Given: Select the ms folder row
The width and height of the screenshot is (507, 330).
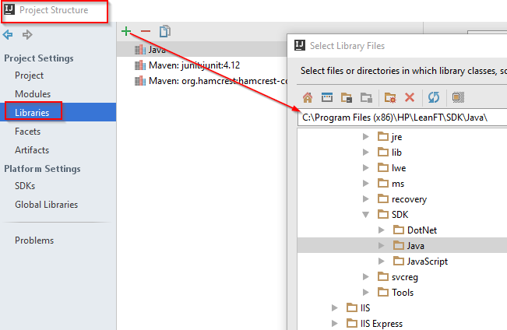Looking at the screenshot, I should click(402, 183).
